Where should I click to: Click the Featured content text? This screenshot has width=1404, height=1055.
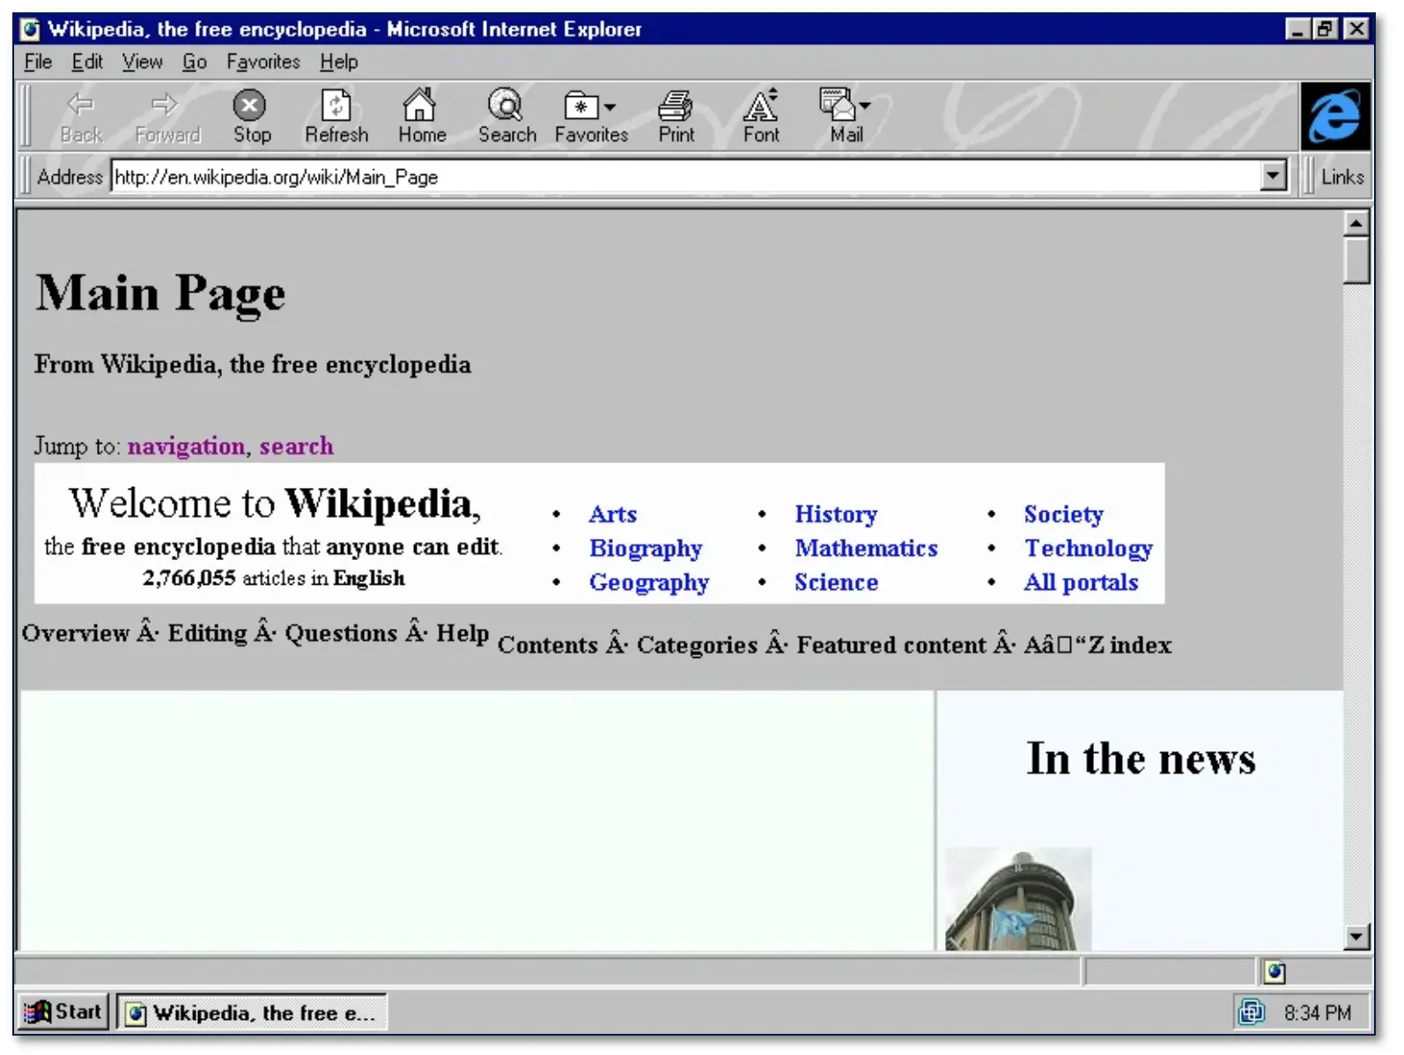pos(891,645)
